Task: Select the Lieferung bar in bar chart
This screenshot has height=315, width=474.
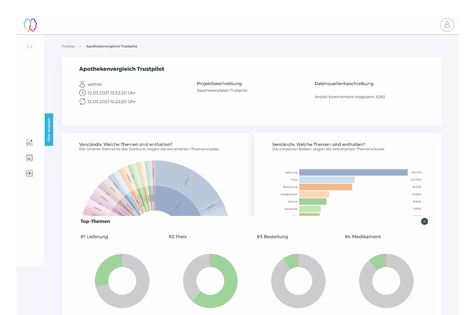Action: [x=353, y=172]
